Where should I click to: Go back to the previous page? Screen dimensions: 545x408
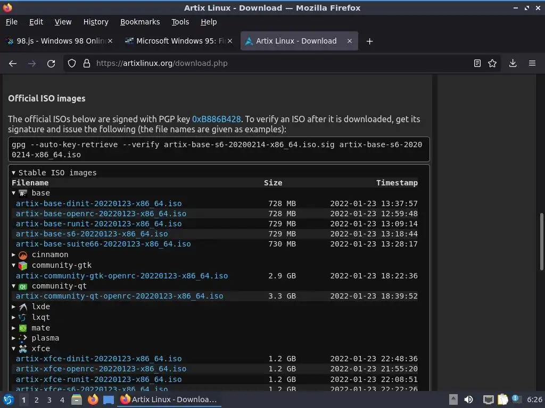(13, 64)
